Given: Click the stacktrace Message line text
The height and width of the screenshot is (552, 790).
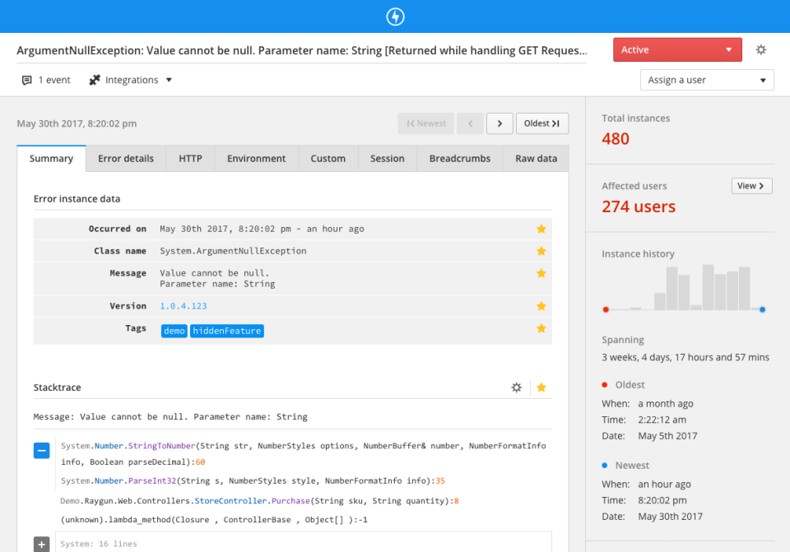Looking at the screenshot, I should [170, 417].
